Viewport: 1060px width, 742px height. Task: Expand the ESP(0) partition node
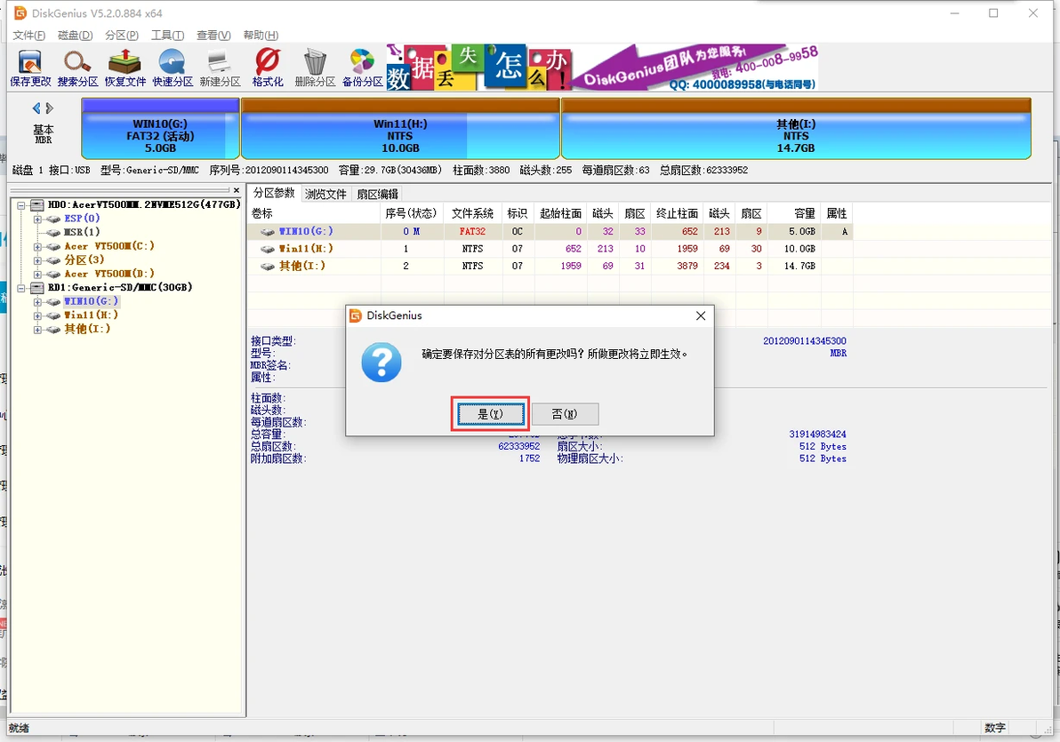(x=38, y=218)
